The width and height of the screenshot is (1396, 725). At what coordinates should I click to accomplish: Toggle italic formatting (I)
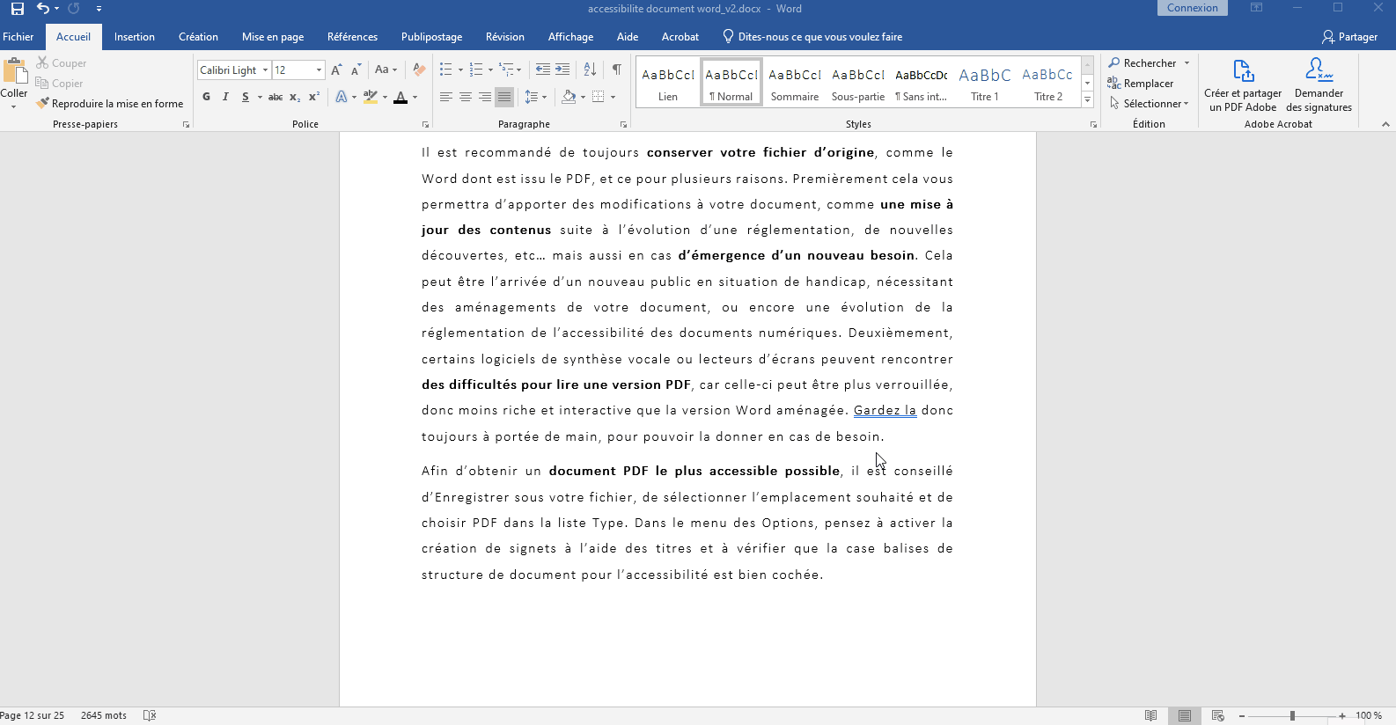pos(225,97)
